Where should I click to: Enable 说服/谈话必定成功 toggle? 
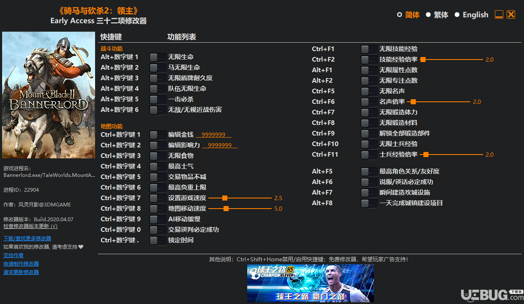click(369, 182)
